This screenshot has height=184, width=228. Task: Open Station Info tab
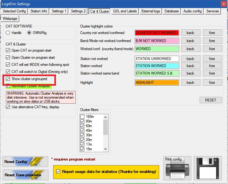39,11
